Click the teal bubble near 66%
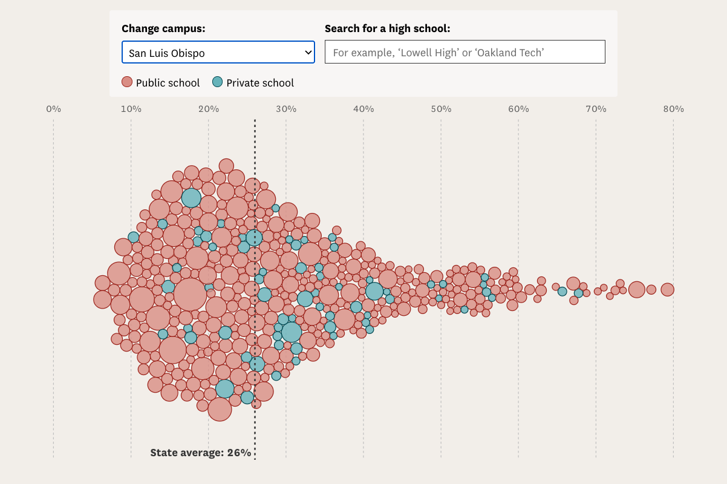 (x=562, y=291)
